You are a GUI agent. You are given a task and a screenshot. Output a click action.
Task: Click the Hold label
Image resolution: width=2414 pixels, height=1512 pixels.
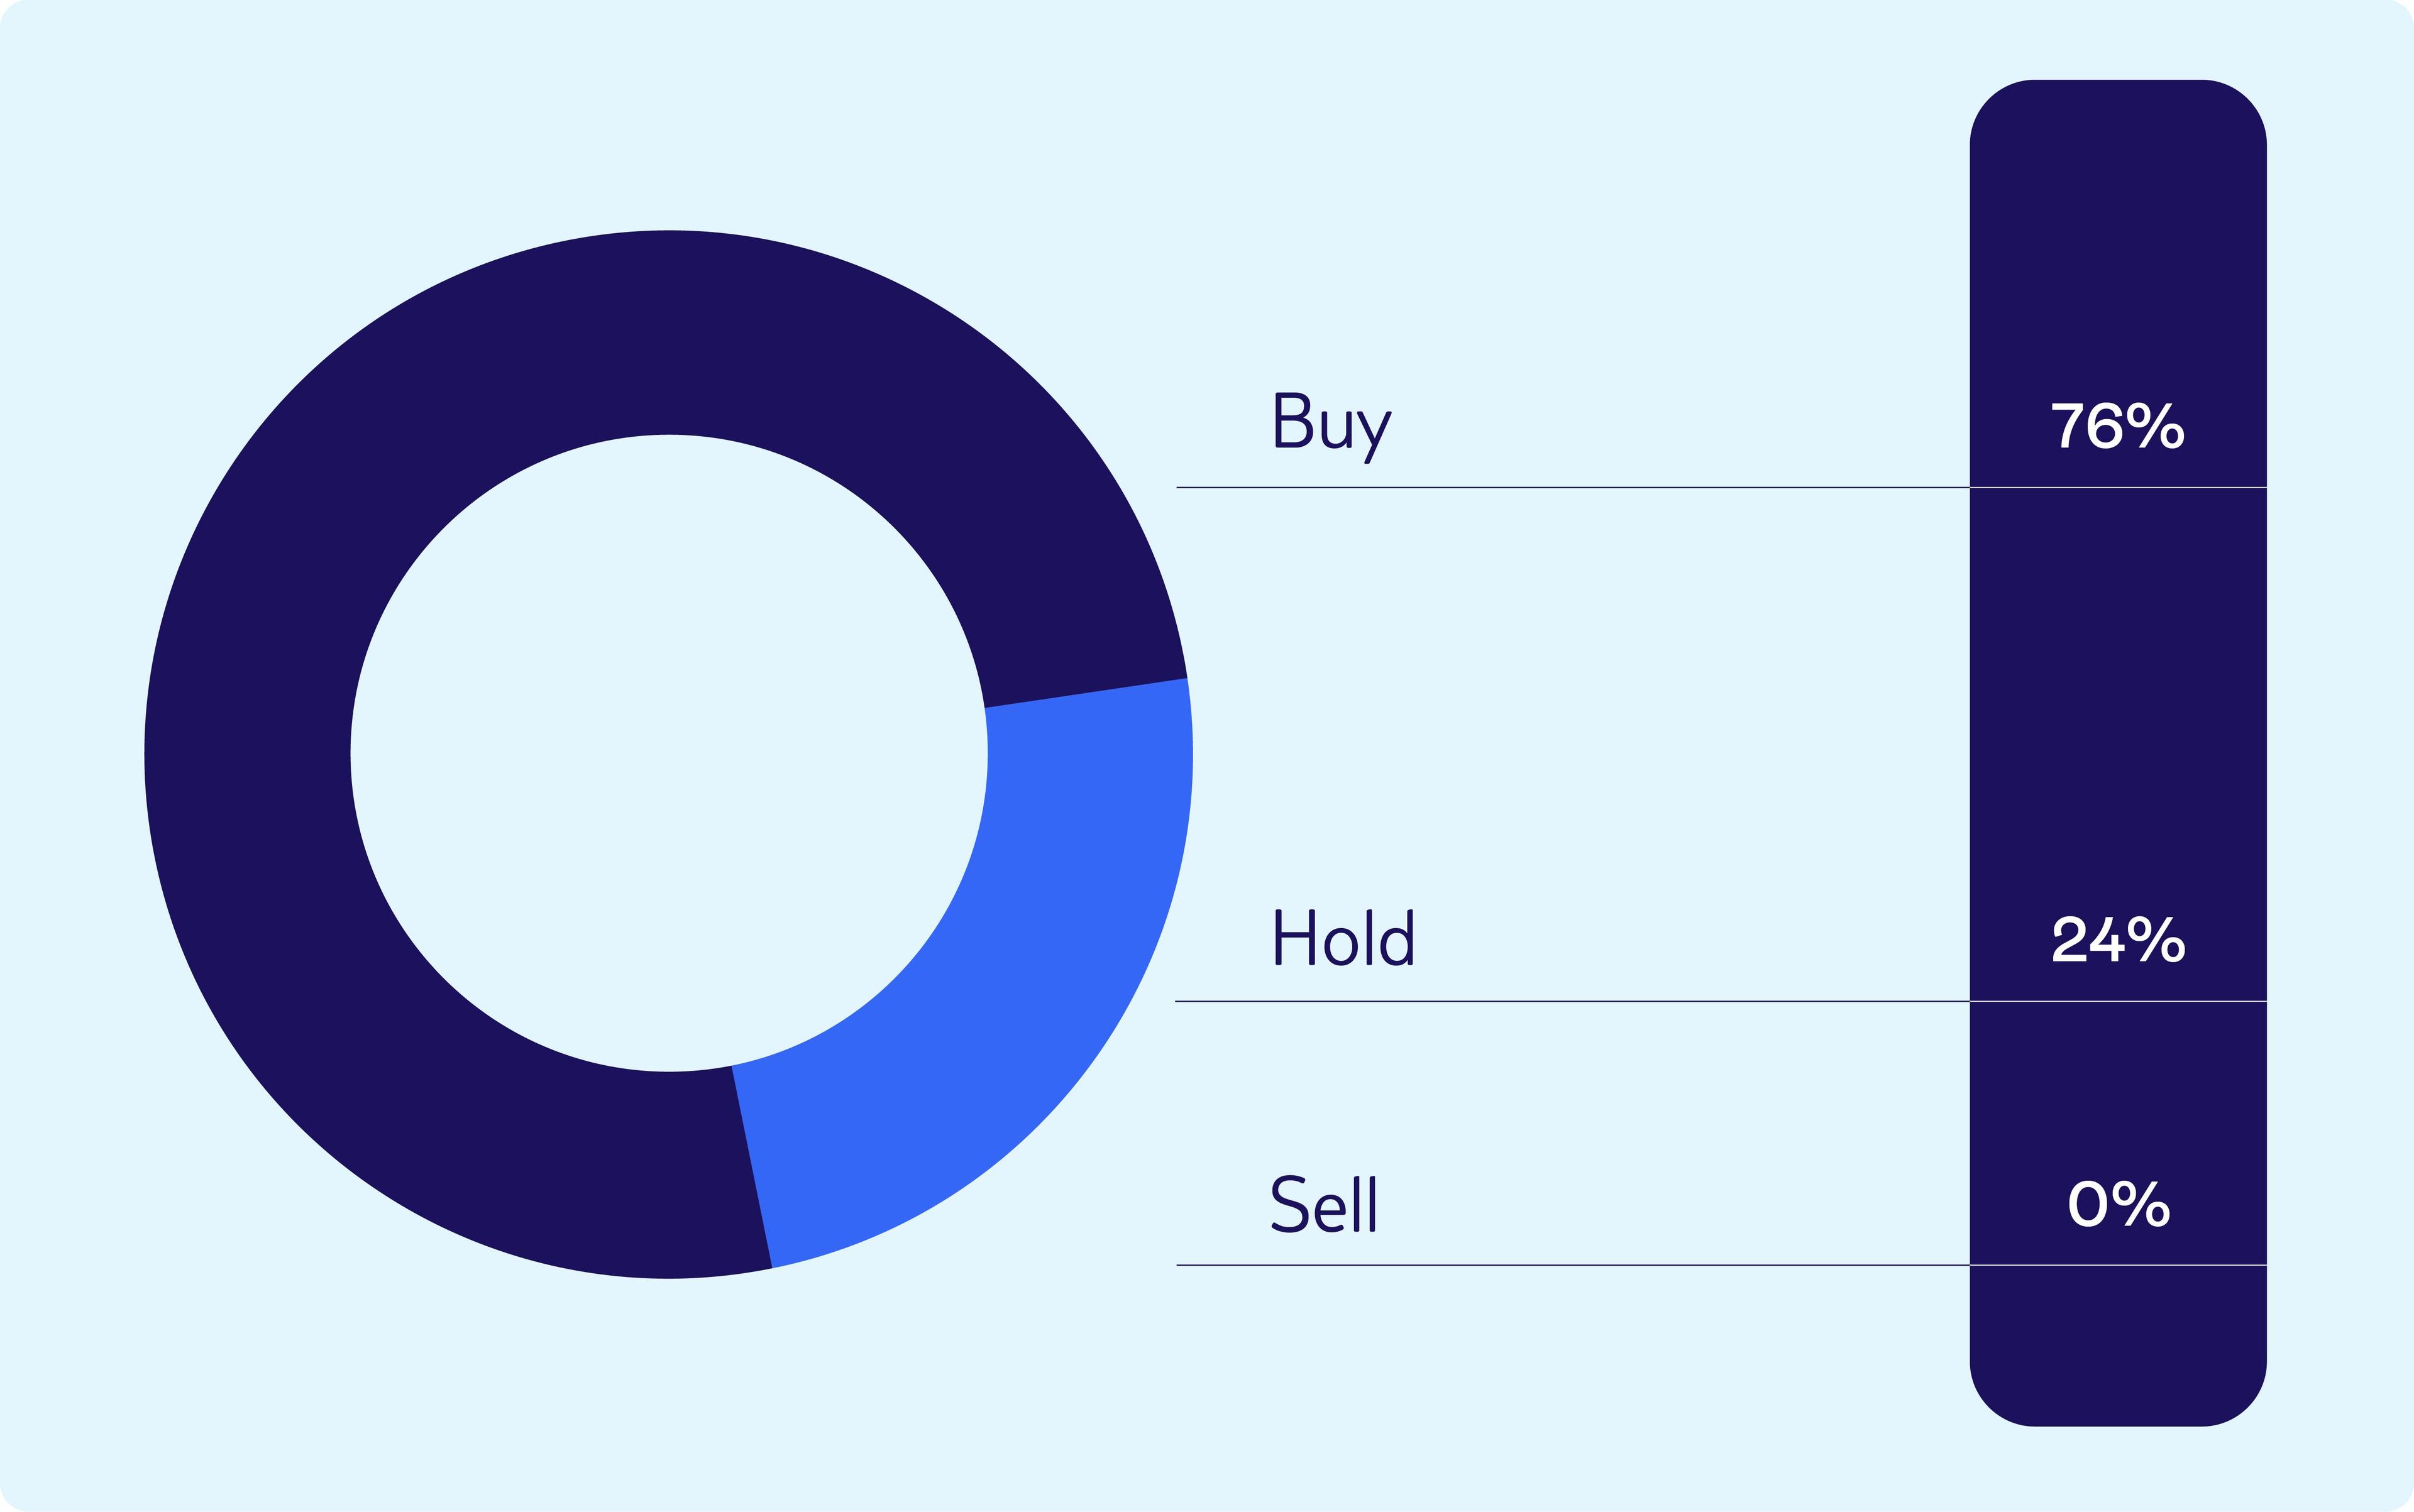pos(1343,937)
